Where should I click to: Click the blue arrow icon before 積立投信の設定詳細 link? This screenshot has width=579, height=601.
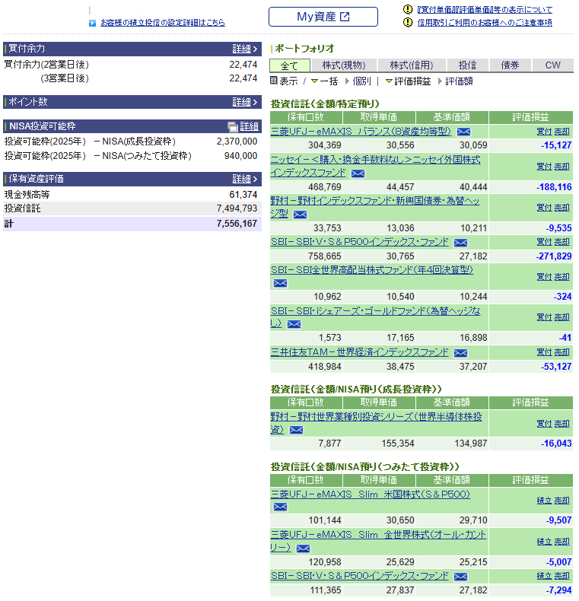[92, 23]
